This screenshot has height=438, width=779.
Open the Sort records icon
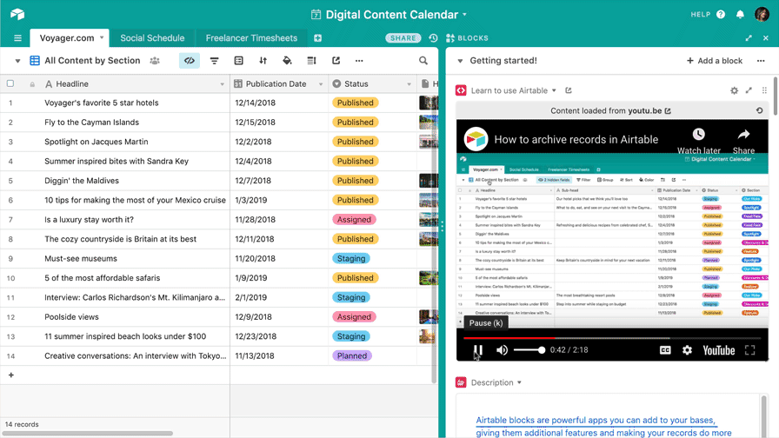point(263,61)
